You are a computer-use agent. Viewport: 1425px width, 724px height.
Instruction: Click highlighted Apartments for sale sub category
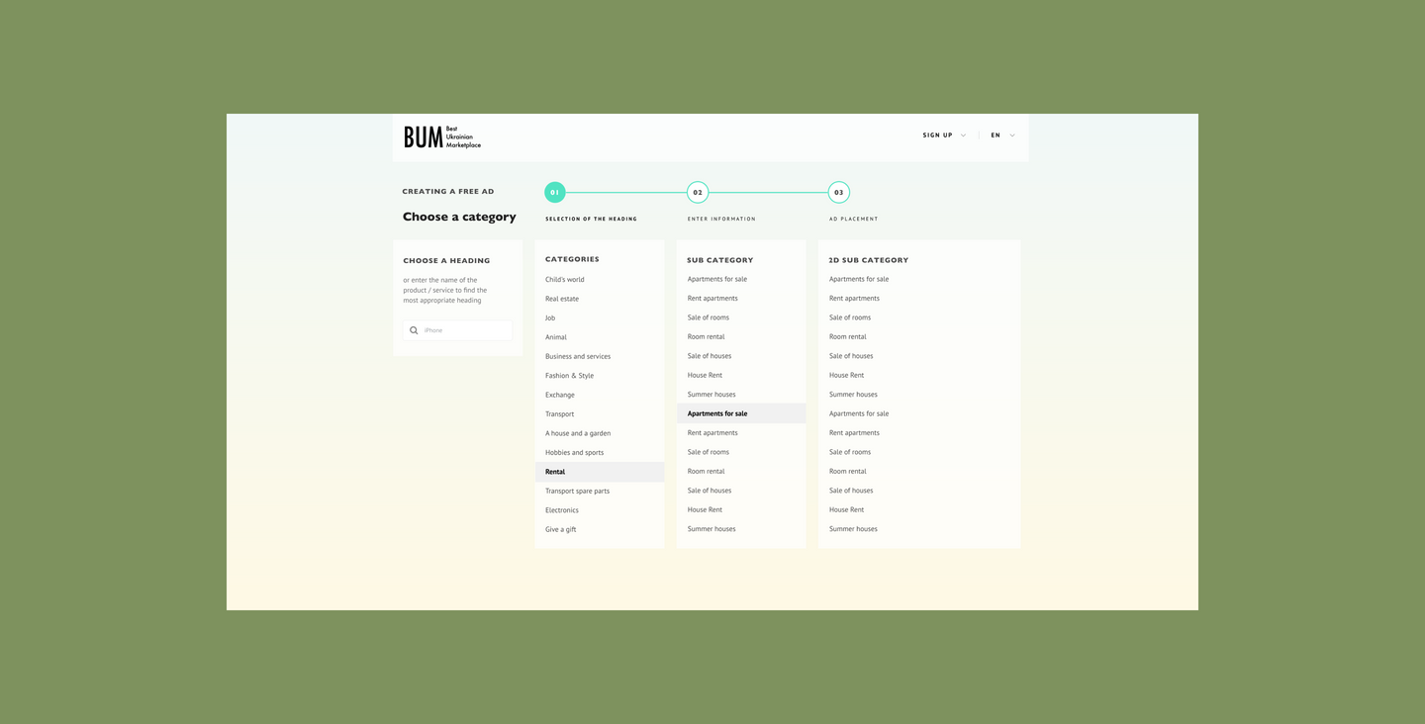point(717,413)
